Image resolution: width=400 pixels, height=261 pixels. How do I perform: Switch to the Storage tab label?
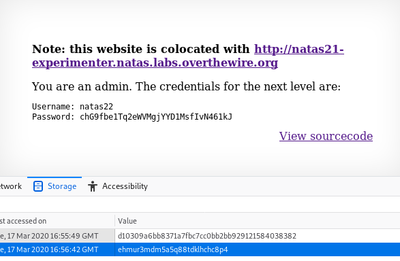[x=62, y=186]
